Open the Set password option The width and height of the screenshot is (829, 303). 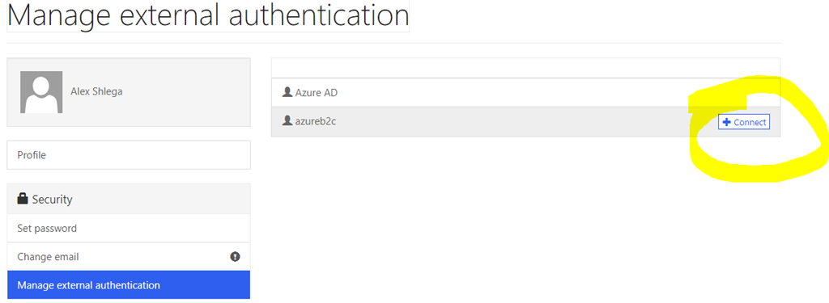[x=129, y=228]
